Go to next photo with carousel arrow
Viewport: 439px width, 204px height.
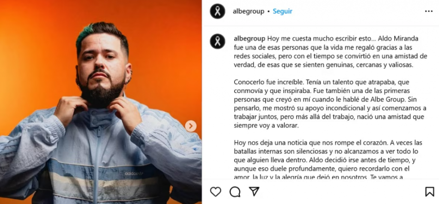[191, 126]
